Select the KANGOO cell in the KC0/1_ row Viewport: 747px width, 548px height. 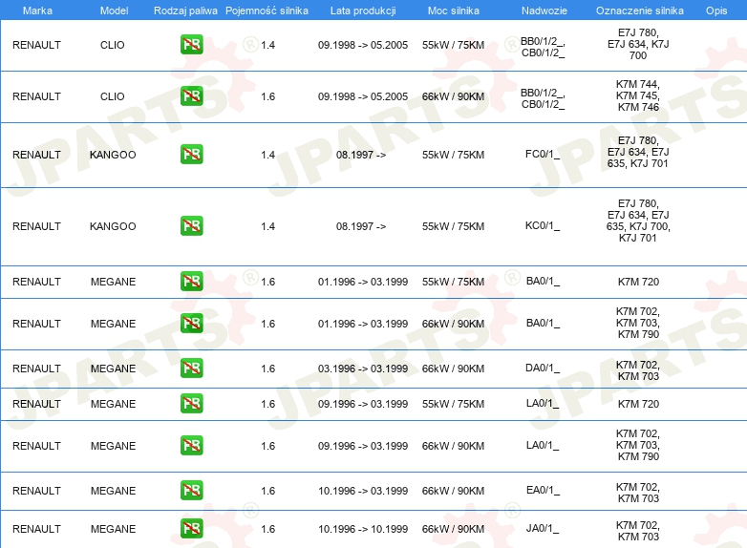pos(113,226)
